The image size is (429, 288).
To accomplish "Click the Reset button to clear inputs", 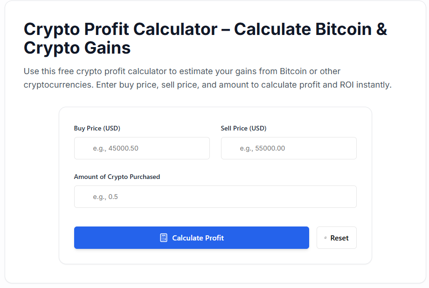I will (x=337, y=238).
